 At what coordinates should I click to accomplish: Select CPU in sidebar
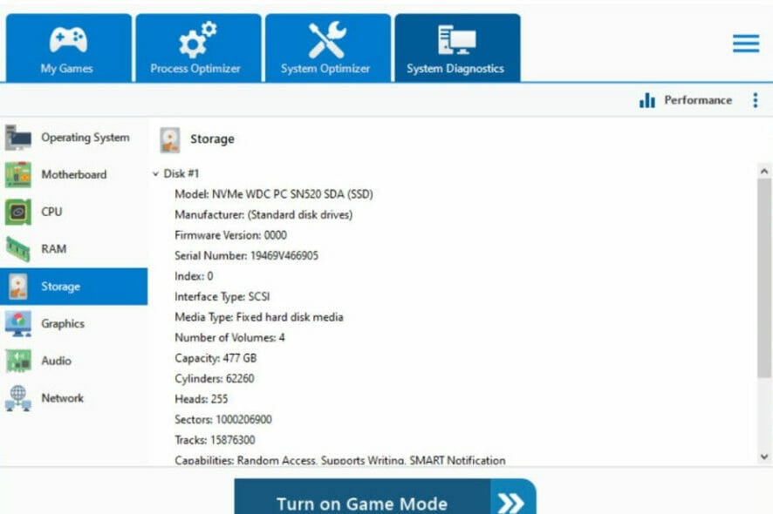click(74, 212)
